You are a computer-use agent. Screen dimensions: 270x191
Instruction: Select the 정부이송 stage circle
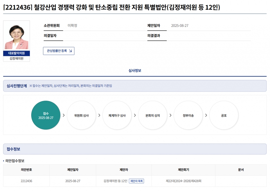pyautogui.click(x=188, y=115)
